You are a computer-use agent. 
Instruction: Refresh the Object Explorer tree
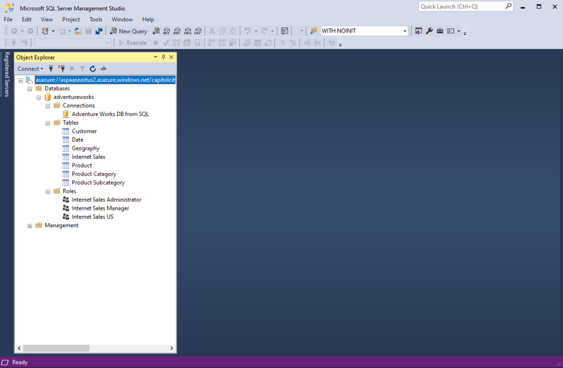pyautogui.click(x=92, y=68)
